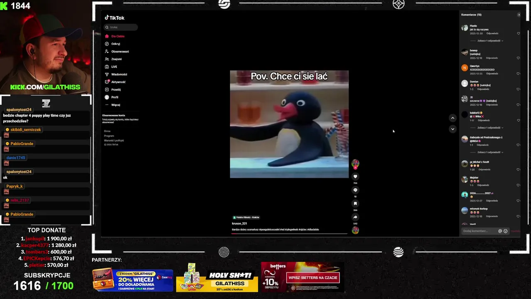The width and height of the screenshot is (531, 299).
Task: Like Qwertyx's comment
Action: pos(518,74)
